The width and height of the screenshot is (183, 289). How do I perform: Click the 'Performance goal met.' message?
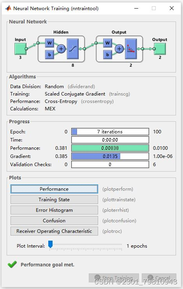pos(48,265)
